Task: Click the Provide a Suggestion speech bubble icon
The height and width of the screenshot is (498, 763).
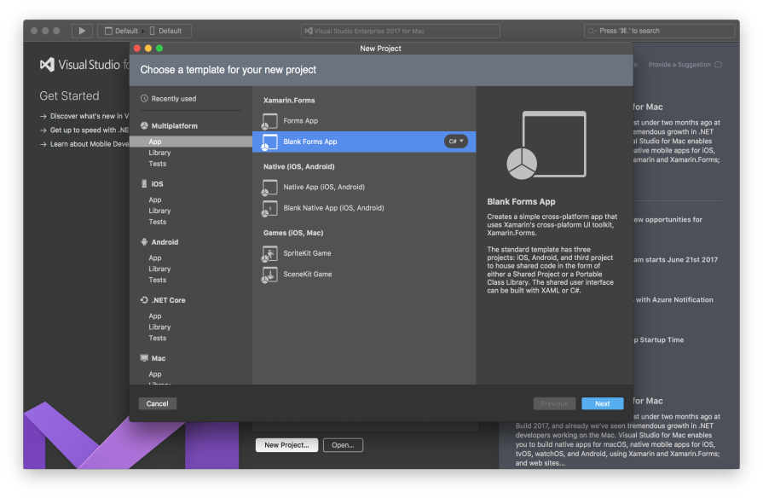Action: point(718,65)
